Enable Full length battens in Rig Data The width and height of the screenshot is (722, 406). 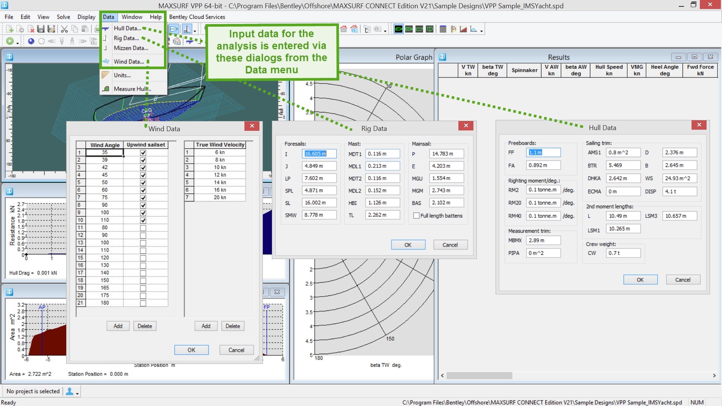(x=417, y=215)
